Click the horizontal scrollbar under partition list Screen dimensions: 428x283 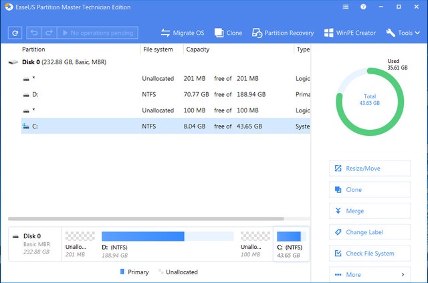tap(146, 219)
